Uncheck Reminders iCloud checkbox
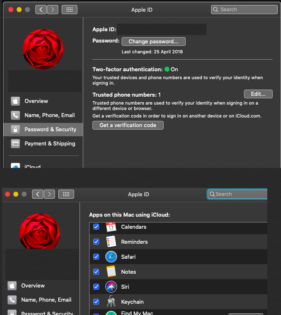The width and height of the screenshot is (281, 315). [x=96, y=242]
